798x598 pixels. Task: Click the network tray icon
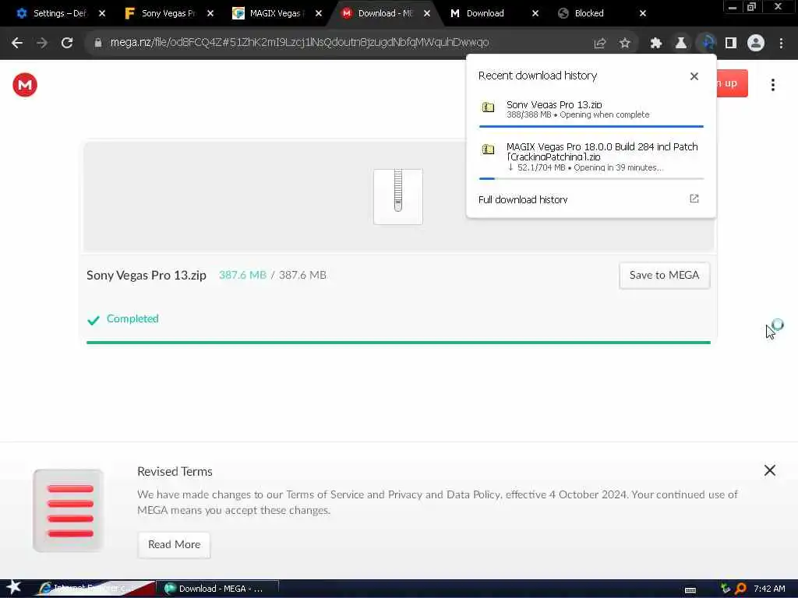pos(726,589)
